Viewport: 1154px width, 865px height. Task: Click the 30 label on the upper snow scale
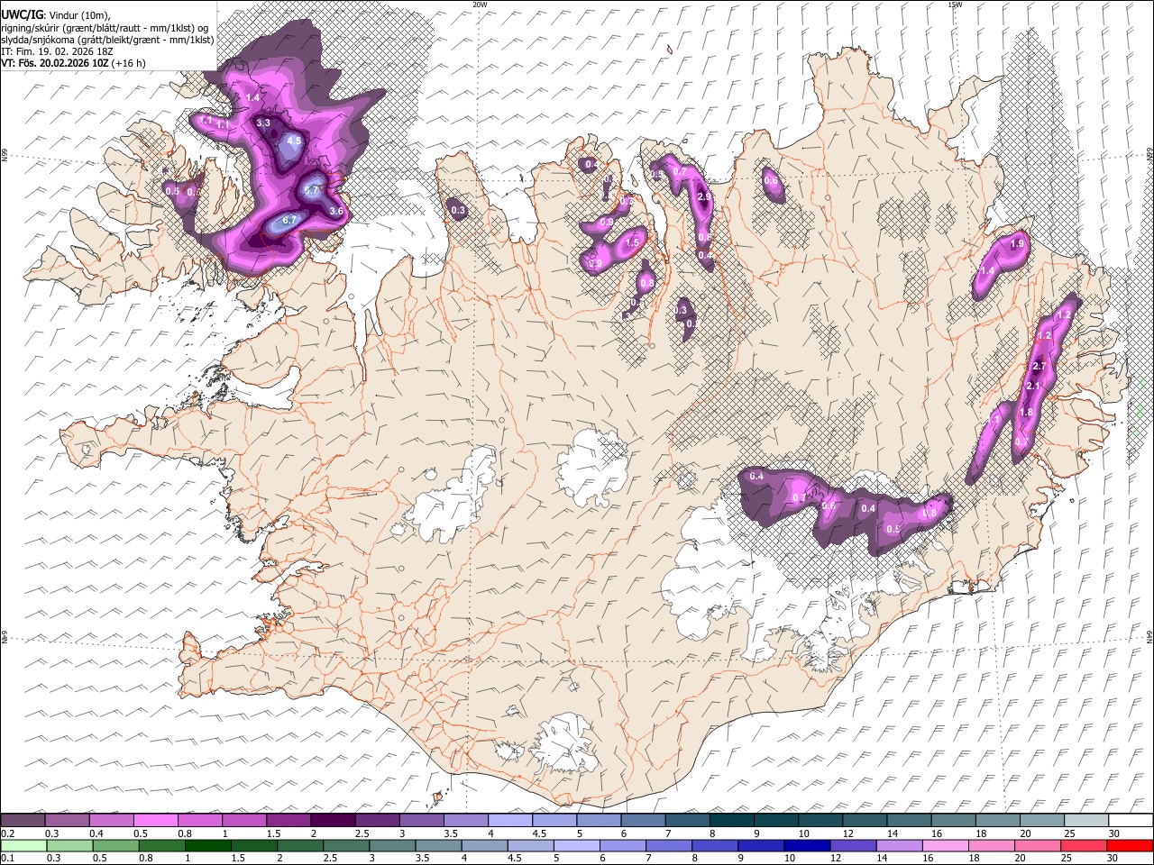click(1114, 833)
